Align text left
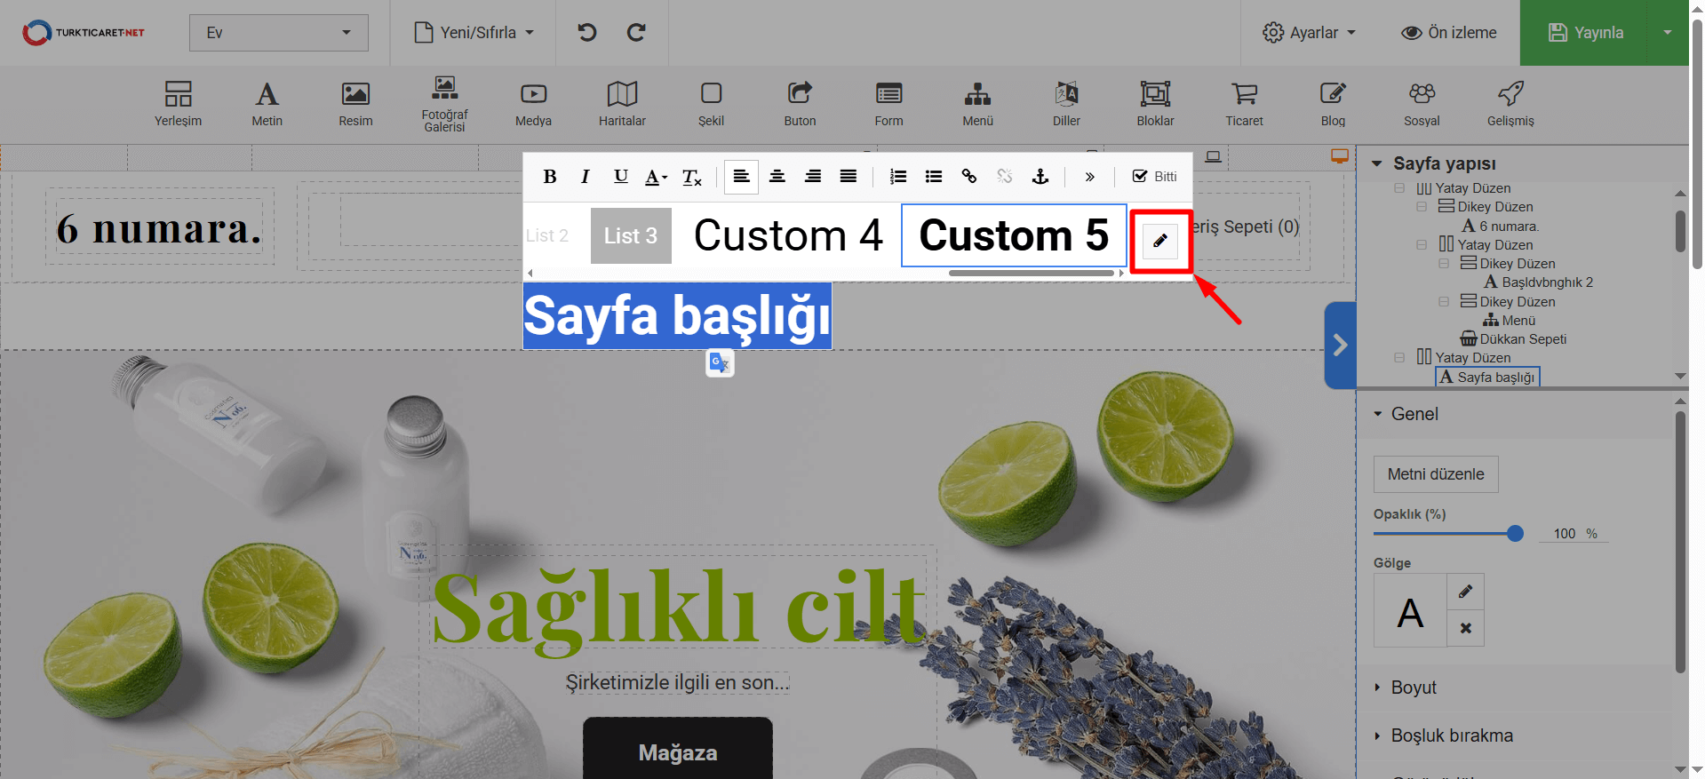 [x=741, y=177]
